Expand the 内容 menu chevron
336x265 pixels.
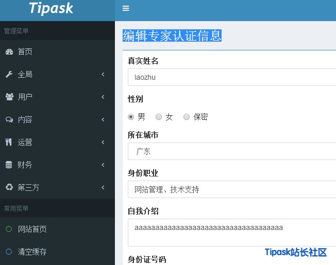[103, 119]
